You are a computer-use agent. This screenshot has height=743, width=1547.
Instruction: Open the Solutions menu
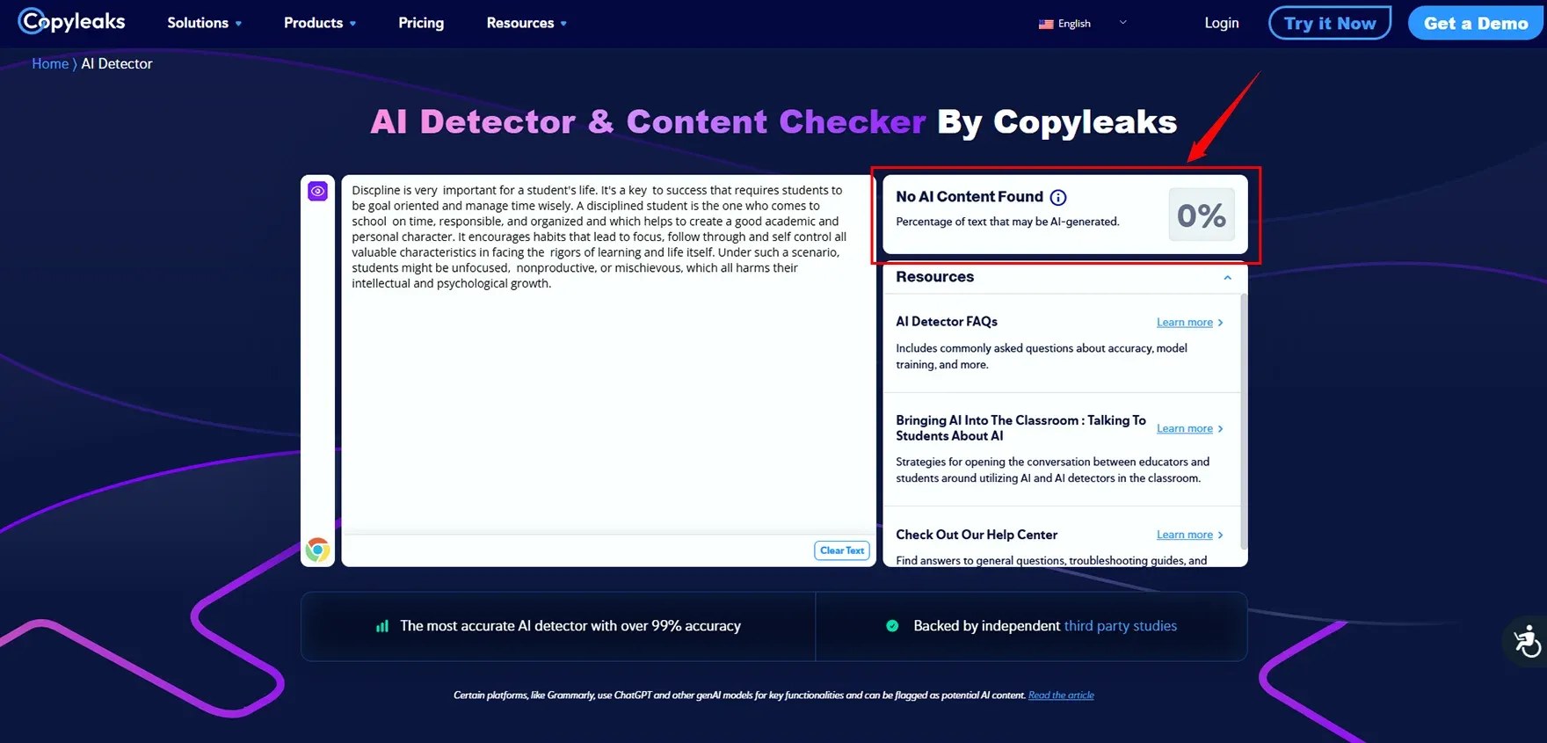click(204, 23)
